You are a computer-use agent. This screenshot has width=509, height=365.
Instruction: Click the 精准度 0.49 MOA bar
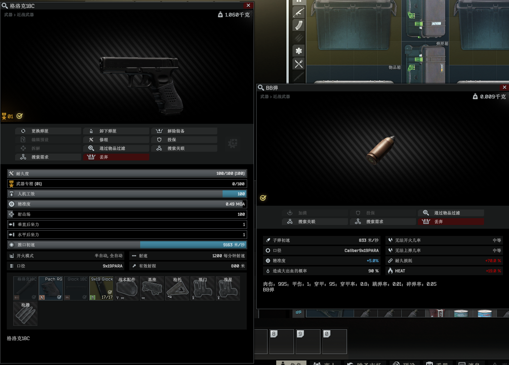127,204
